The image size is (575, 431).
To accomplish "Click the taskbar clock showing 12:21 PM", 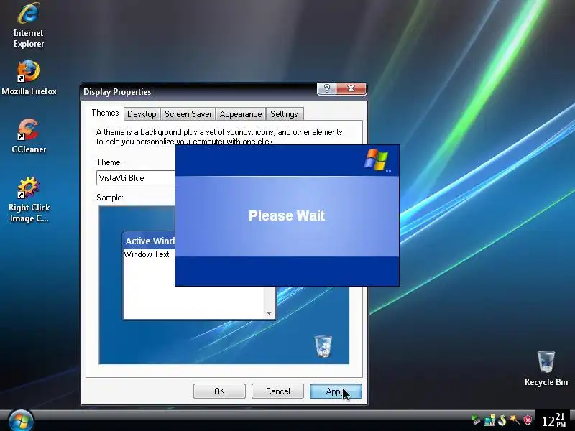I will (553, 420).
